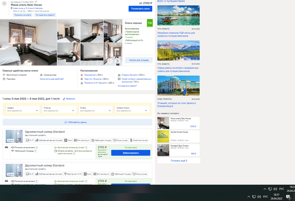Open the 'Кровати' filter dropdown
The image size is (295, 201).
(x=22, y=109)
